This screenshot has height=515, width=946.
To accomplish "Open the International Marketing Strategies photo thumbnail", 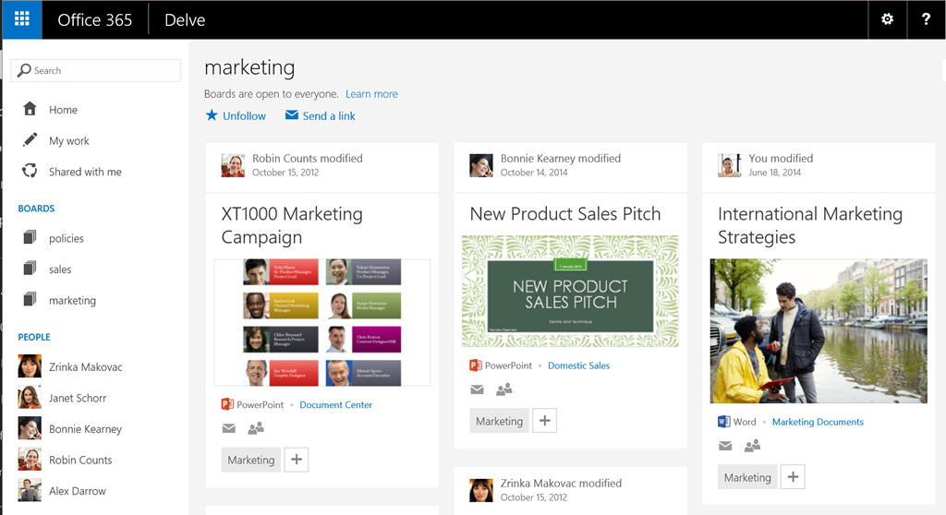I will click(x=819, y=331).
